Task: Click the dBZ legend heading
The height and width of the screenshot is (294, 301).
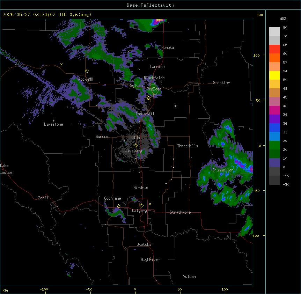Action: point(283,19)
